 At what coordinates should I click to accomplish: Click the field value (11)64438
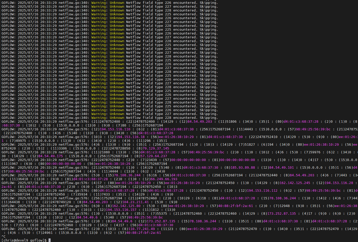point(11,202)
